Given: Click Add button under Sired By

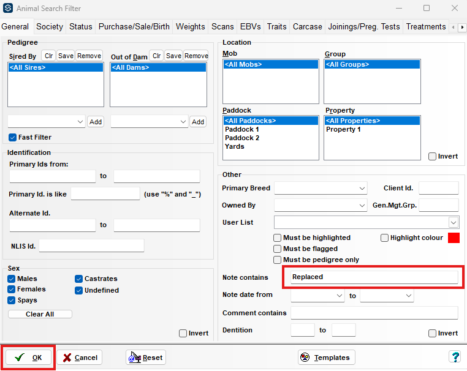Looking at the screenshot, I should 96,122.
